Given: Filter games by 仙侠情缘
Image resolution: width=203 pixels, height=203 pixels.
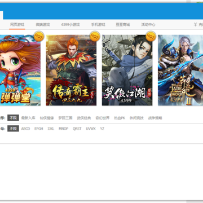Looking at the screenshot, I should point(47,118).
